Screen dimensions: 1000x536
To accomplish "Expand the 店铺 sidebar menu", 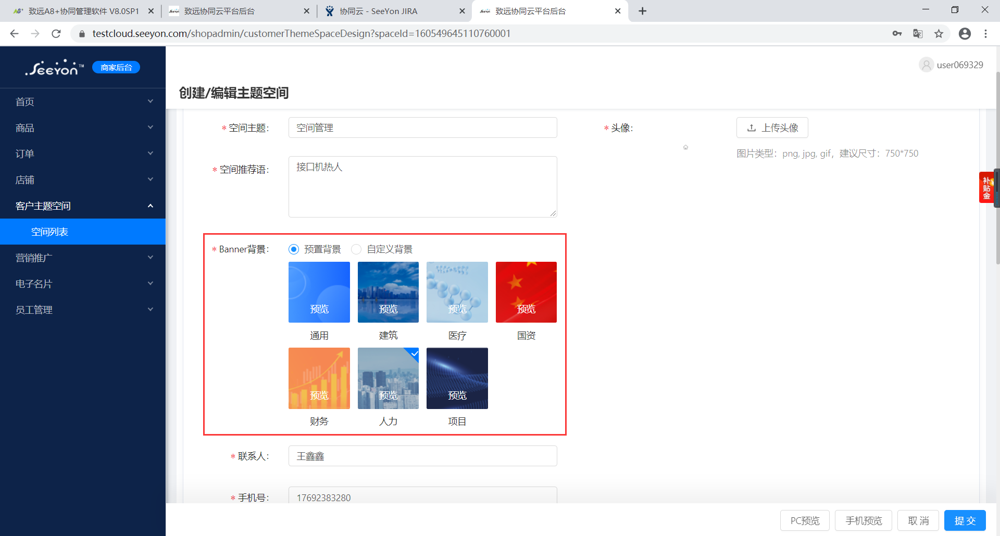I will 83,180.
